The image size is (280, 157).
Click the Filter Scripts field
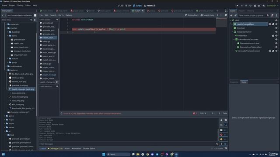(49, 20)
